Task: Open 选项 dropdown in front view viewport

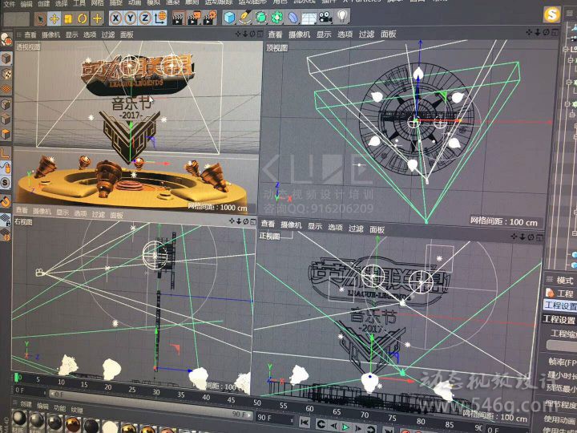Action: (x=333, y=228)
